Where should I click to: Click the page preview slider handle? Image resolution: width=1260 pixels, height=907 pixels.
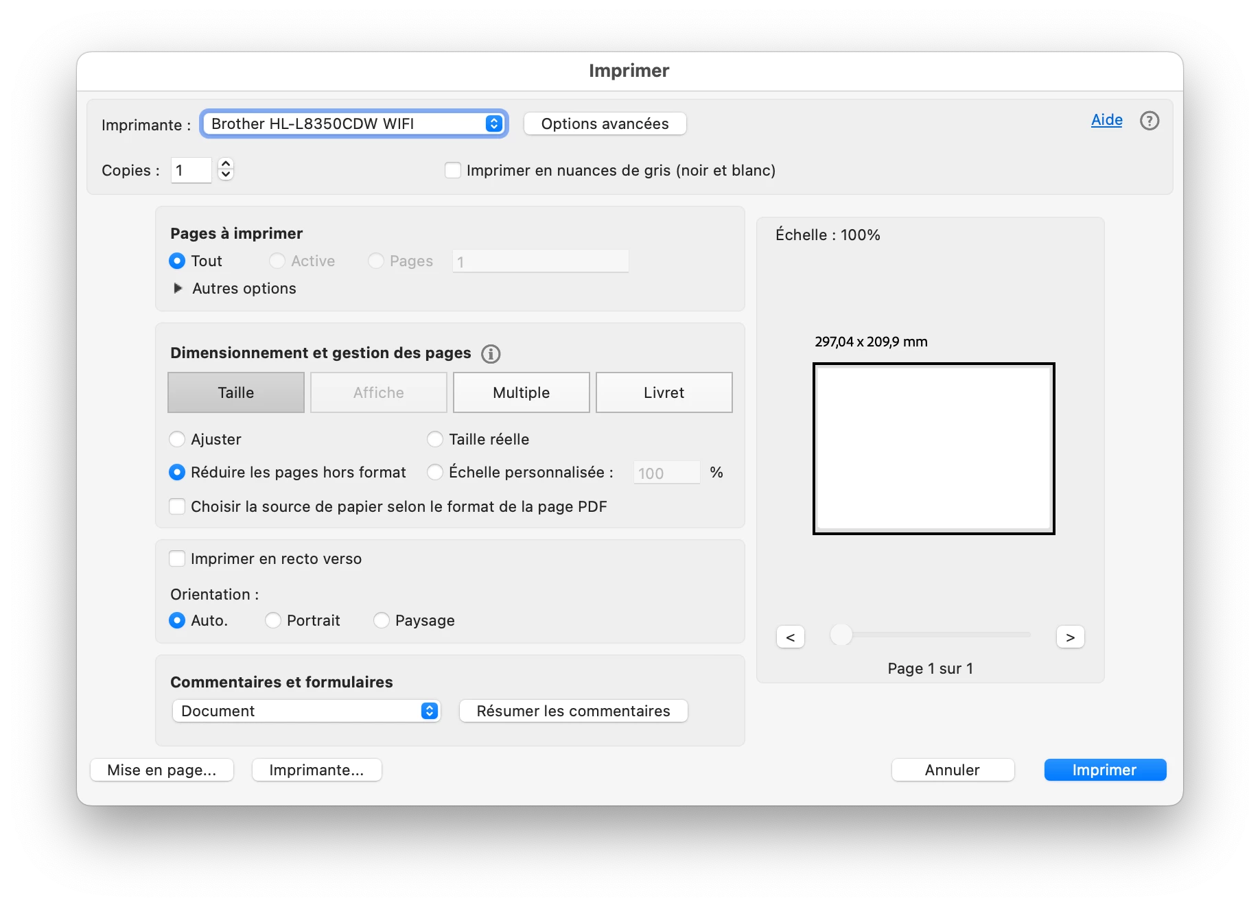pos(841,635)
